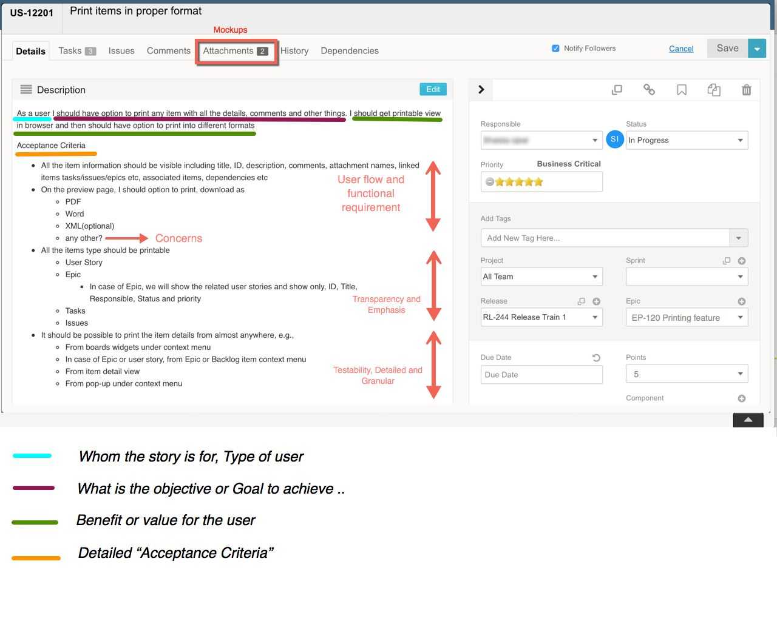Open the Dependencies tab
This screenshot has height=638, width=777.
[x=350, y=51]
